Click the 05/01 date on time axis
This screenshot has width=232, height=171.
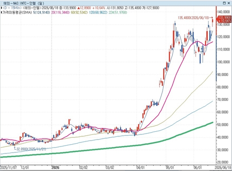(170, 168)
